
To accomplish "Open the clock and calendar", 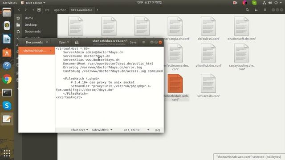I will (150, 3).
